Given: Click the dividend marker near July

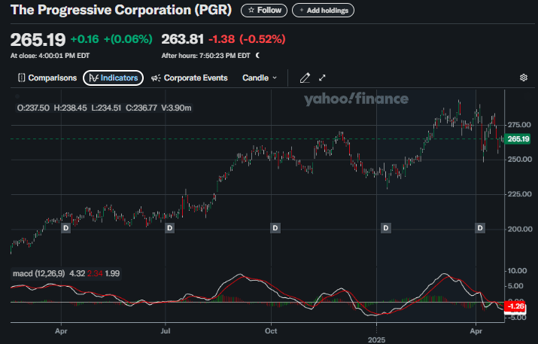Looking at the screenshot, I should [169, 227].
